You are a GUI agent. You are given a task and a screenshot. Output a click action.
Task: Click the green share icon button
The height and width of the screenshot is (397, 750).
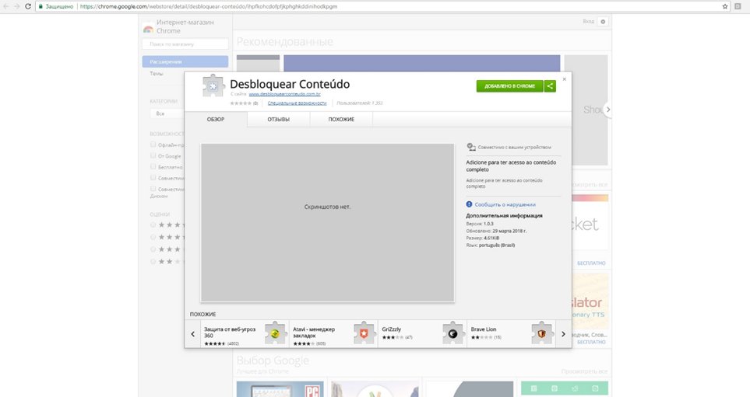point(550,86)
